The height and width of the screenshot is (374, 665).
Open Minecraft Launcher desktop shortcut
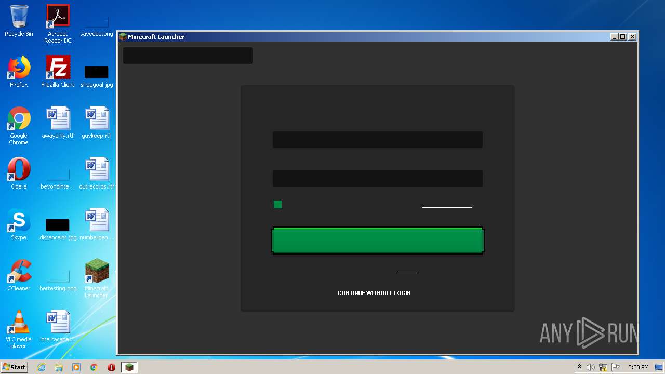(97, 278)
